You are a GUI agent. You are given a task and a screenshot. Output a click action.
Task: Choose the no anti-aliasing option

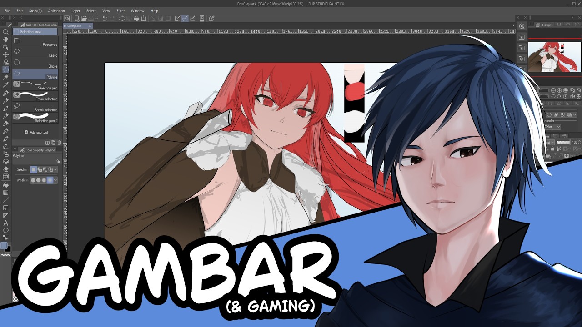pos(33,180)
